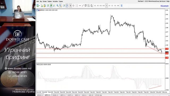The image size is (170, 96).
Task: Set timeframe to H4
Action: 109,6
